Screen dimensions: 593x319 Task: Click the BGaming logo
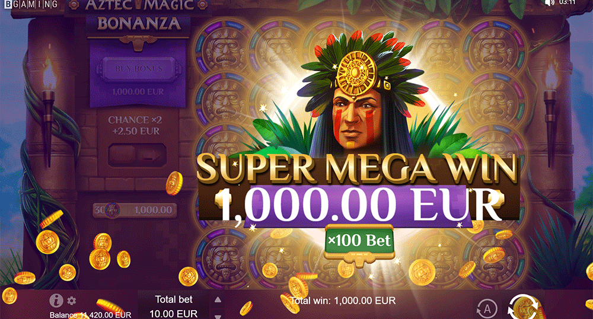point(31,4)
